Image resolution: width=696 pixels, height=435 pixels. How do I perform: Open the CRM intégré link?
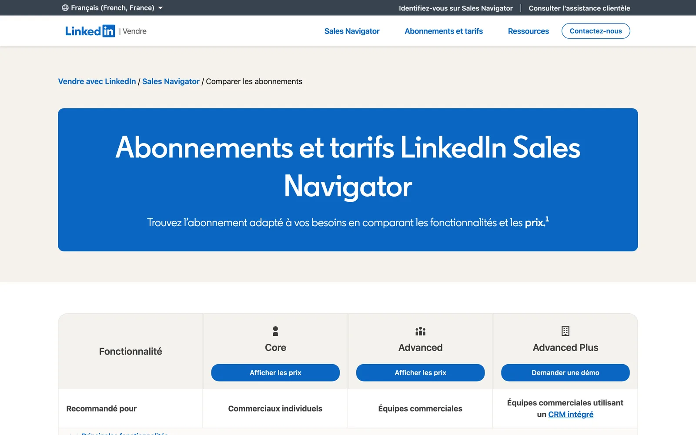(571, 415)
